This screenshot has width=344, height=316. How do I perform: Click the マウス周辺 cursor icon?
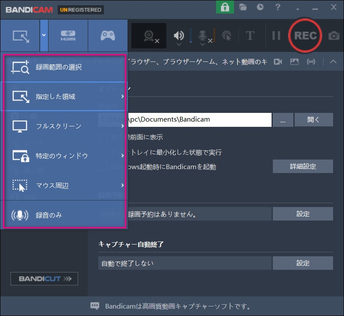click(x=20, y=186)
